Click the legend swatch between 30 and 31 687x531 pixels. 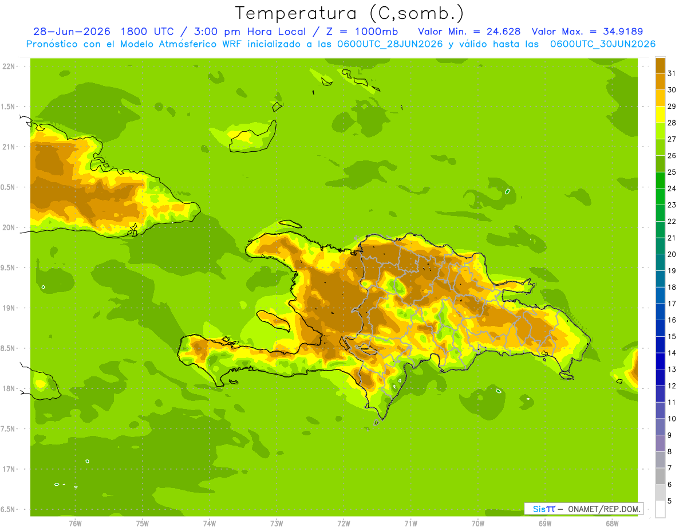pyautogui.click(x=660, y=81)
